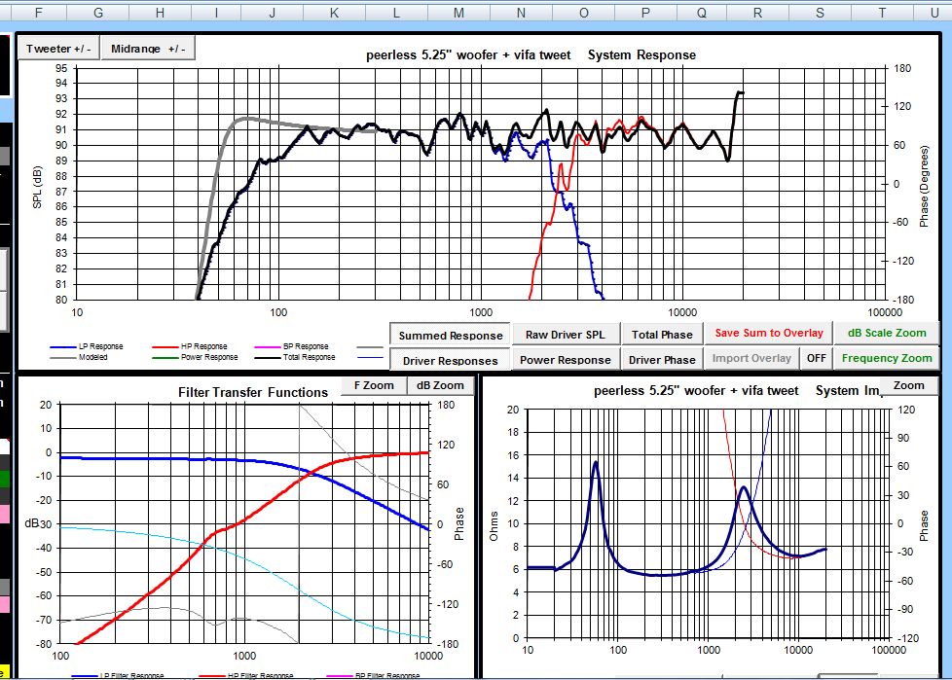Click the Tweeter +/- button

(x=58, y=49)
